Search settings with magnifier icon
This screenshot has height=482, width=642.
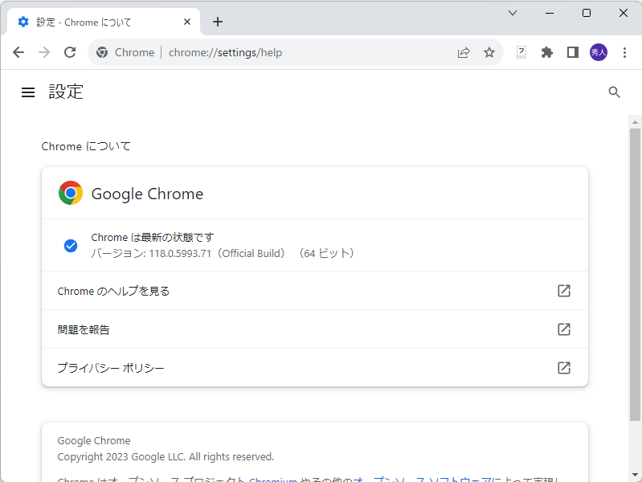(x=614, y=92)
